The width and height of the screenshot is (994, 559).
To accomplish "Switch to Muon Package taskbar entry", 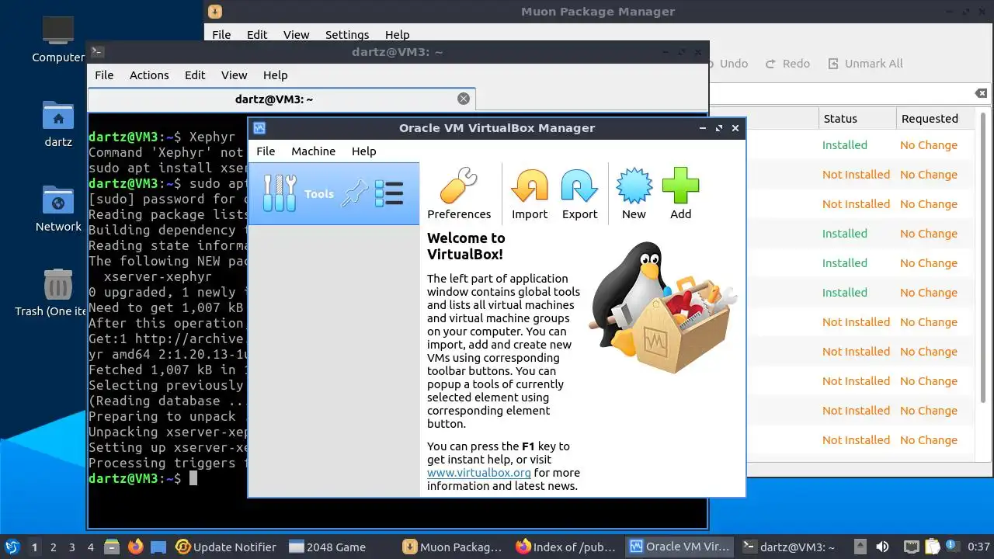I will click(454, 547).
